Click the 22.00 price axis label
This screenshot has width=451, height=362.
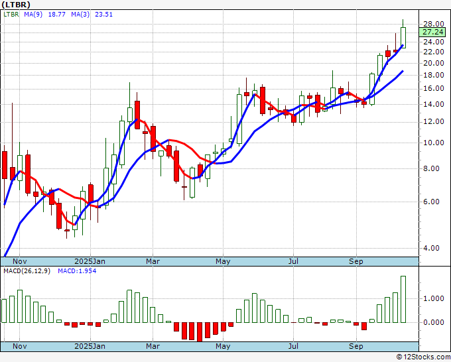pyautogui.click(x=434, y=52)
